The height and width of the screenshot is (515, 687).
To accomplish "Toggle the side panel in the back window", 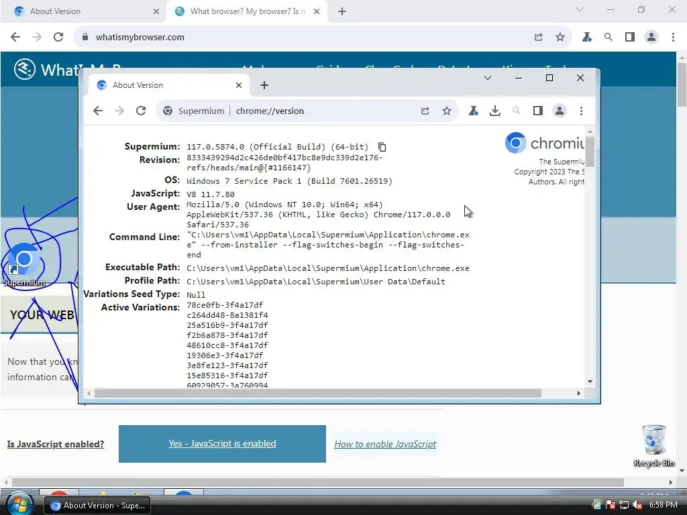I will (629, 38).
